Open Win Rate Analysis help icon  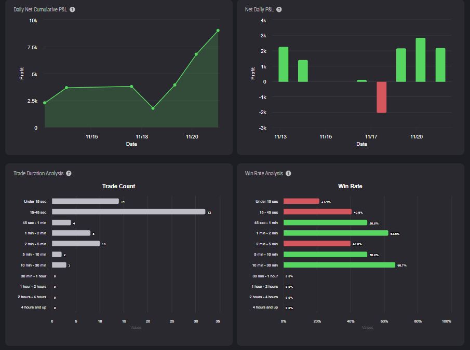point(288,174)
